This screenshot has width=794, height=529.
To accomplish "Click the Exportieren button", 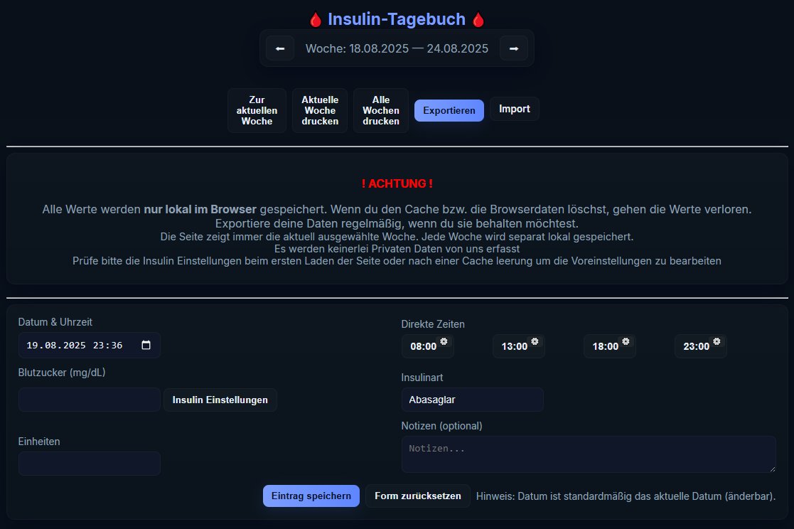I will [x=449, y=110].
